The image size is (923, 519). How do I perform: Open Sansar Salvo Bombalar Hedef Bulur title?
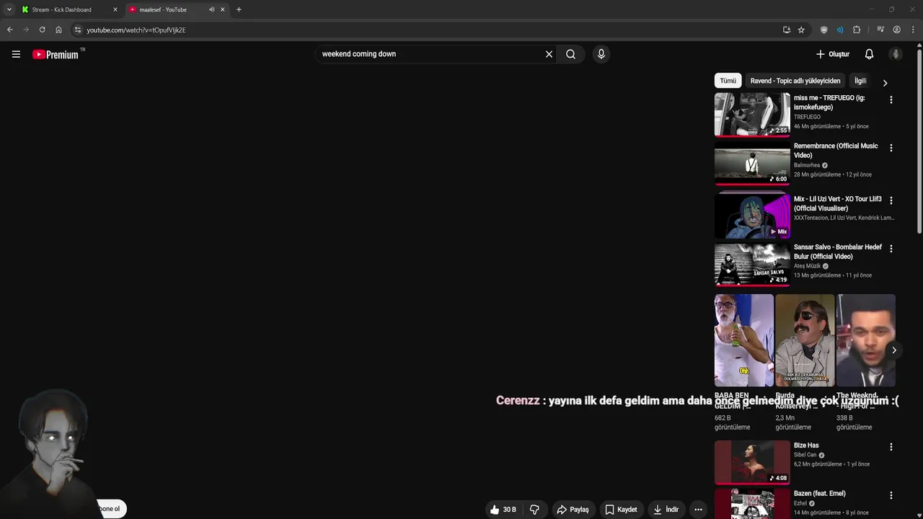pyautogui.click(x=837, y=252)
